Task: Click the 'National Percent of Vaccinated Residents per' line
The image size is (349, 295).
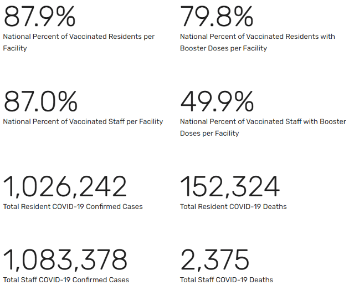Action: 79,37
